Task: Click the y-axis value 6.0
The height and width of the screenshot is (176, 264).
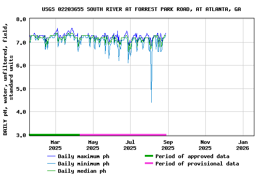Action: (x=21, y=66)
